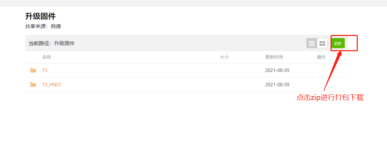
Task: Click the share source name 倪德
Action: tap(55, 26)
